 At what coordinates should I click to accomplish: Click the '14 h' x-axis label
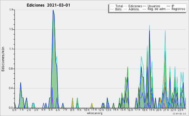coord(116,110)
